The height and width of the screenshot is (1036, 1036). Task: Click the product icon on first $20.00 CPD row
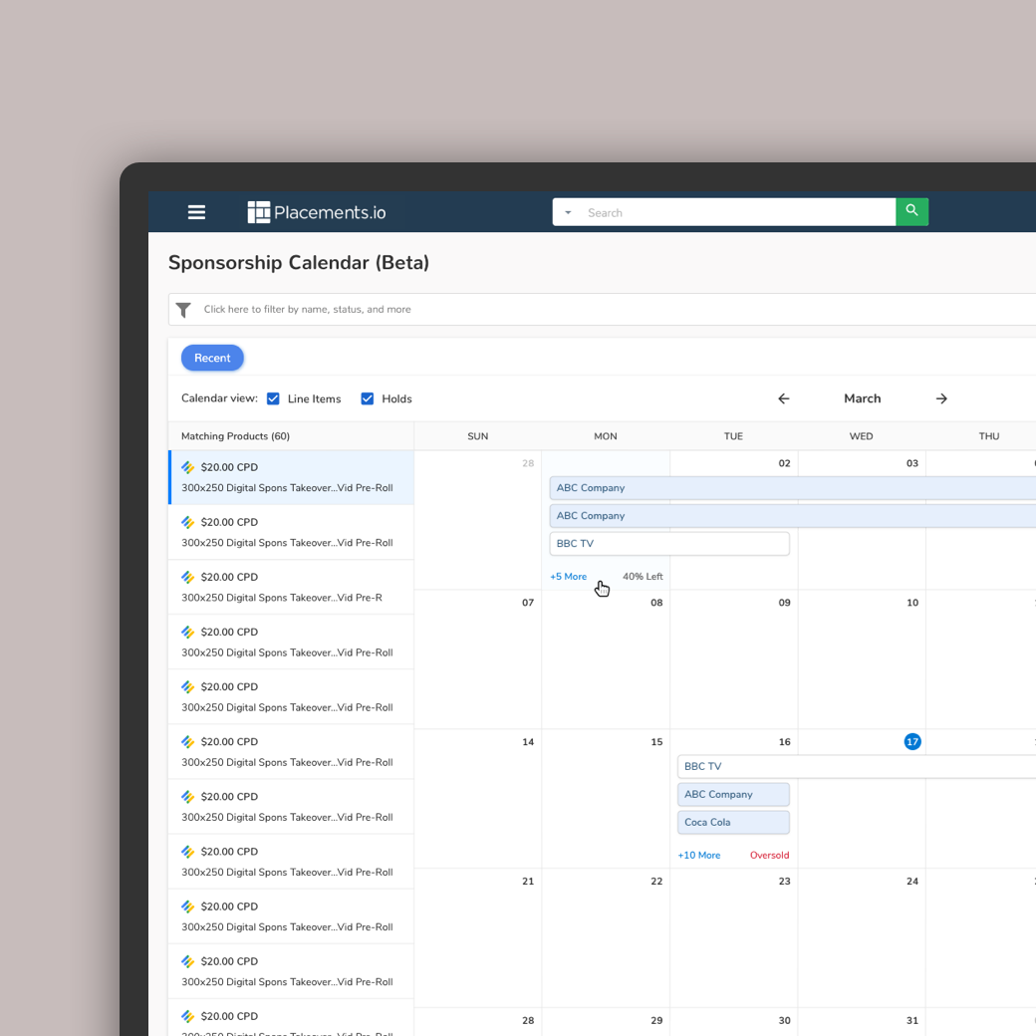pyautogui.click(x=188, y=467)
